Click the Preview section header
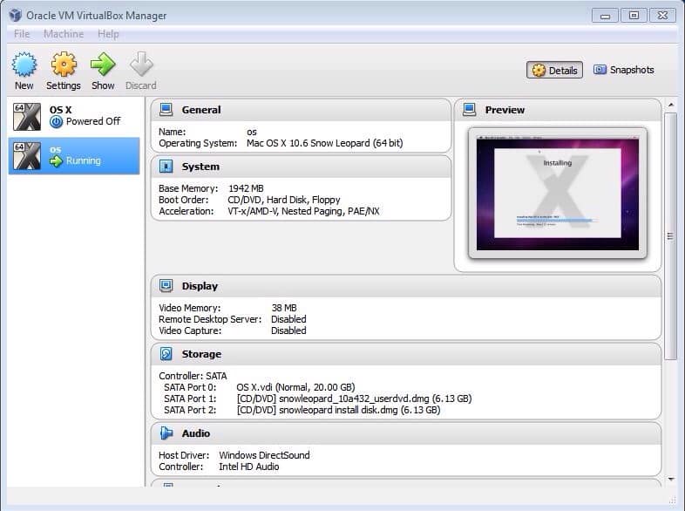685x511 pixels. [x=558, y=110]
